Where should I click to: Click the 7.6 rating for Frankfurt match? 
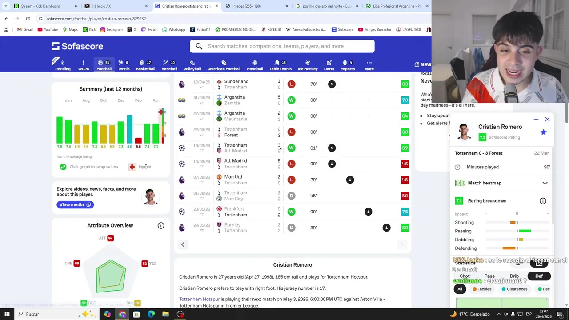(405, 212)
